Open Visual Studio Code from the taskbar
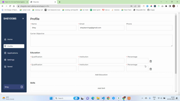This screenshot has width=180, height=101. pos(103,98)
